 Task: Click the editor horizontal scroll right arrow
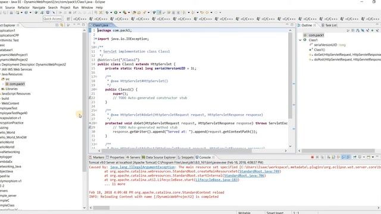click(x=286, y=150)
